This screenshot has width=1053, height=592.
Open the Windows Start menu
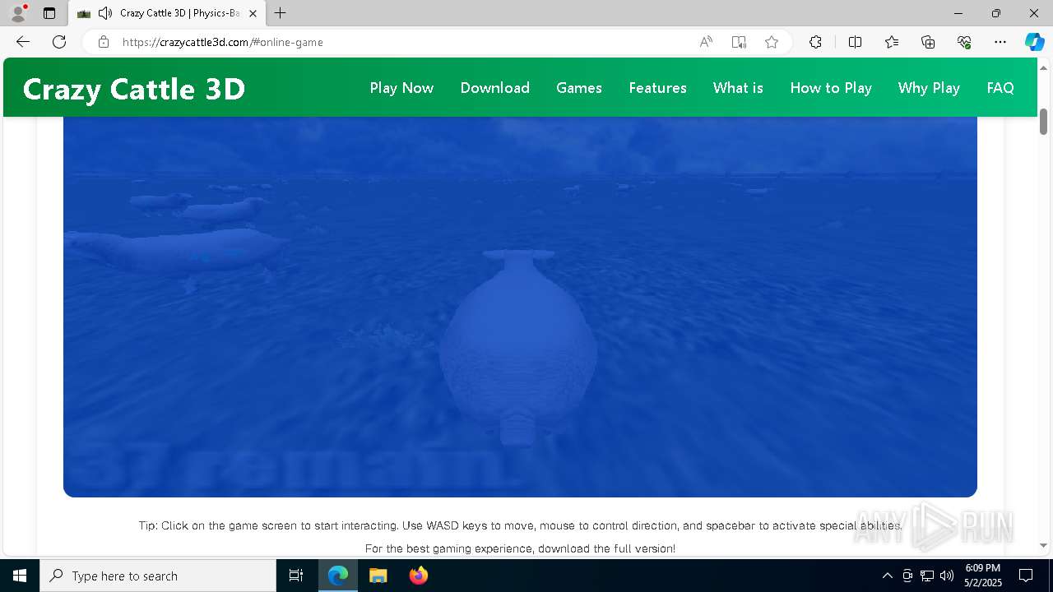pyautogui.click(x=20, y=576)
